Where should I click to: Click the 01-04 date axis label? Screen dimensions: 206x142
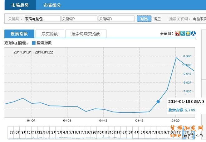(x=31, y=121)
